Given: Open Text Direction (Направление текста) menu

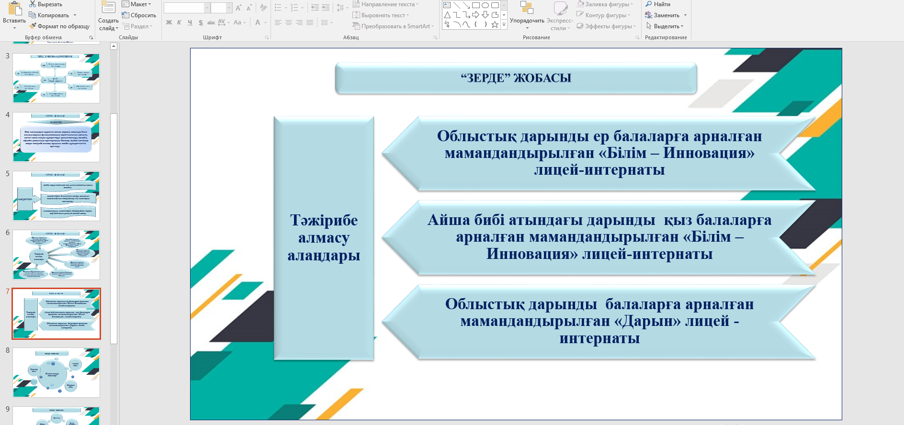Looking at the screenshot, I should pos(385,4).
